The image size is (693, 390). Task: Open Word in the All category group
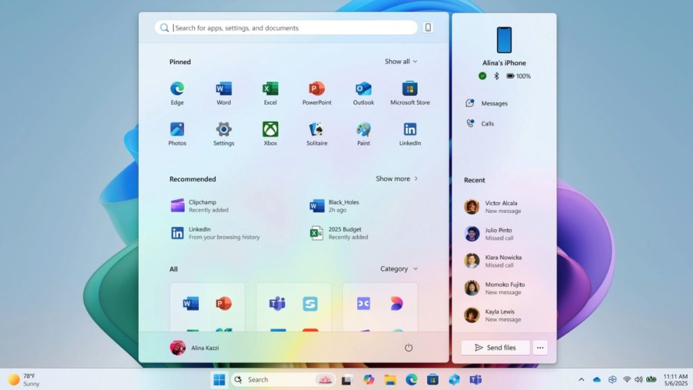click(x=191, y=303)
